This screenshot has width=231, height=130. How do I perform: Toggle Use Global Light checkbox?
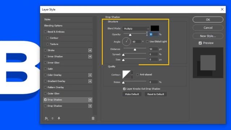pos(147,42)
